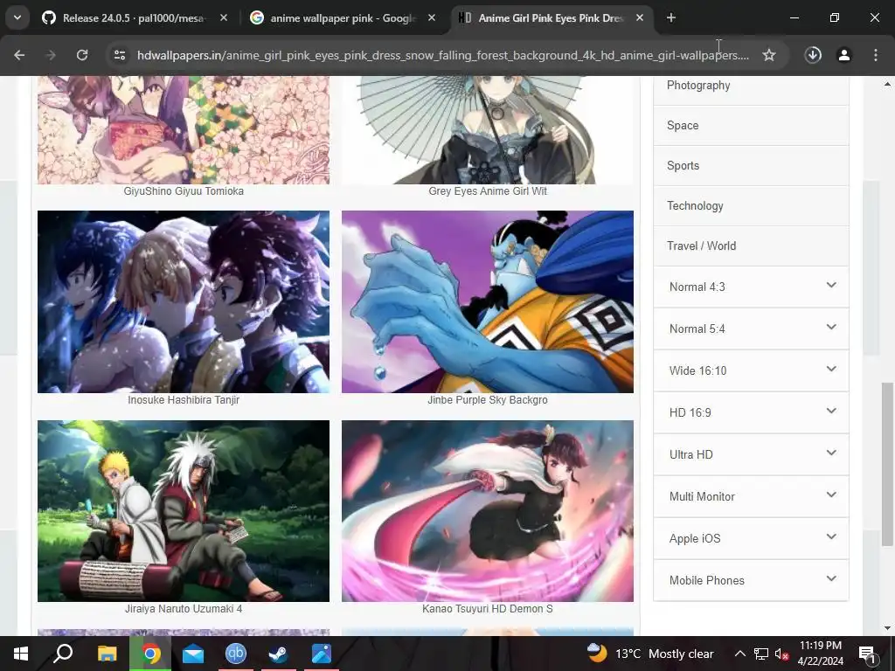Click the Chrome taskbar icon

pyautogui.click(x=150, y=654)
